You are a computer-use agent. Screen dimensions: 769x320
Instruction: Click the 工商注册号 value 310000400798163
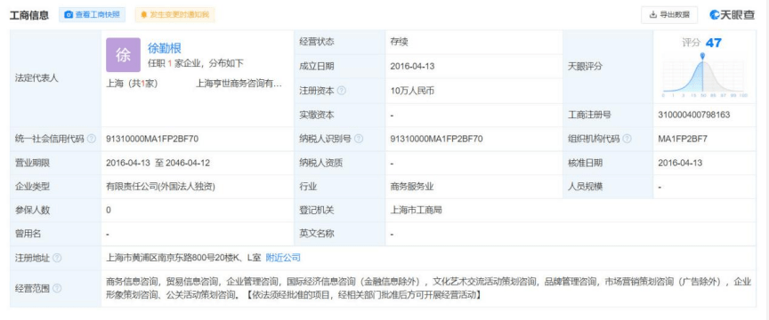[694, 116]
